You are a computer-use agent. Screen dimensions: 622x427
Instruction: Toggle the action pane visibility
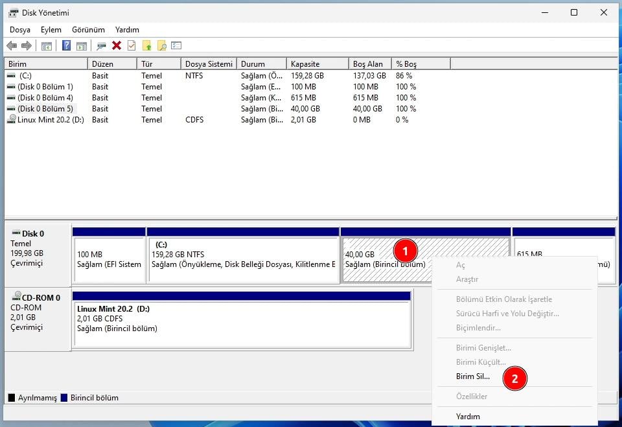tap(82, 45)
